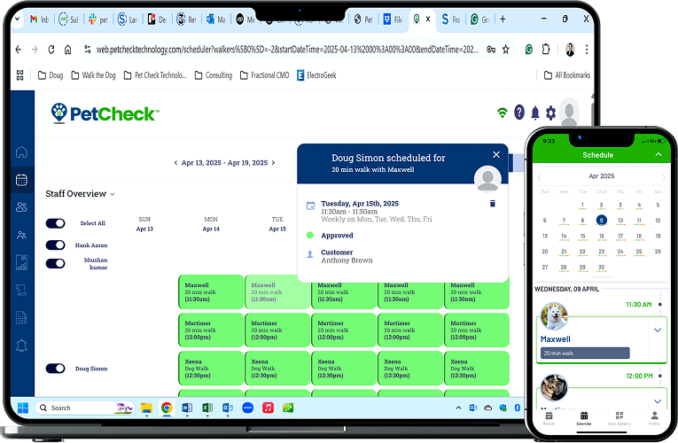678x443 pixels.
Task: Open Excel from the taskbar
Action: [207, 408]
